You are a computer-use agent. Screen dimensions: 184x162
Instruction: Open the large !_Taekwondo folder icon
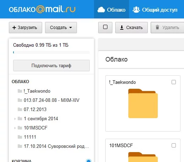(143, 103)
